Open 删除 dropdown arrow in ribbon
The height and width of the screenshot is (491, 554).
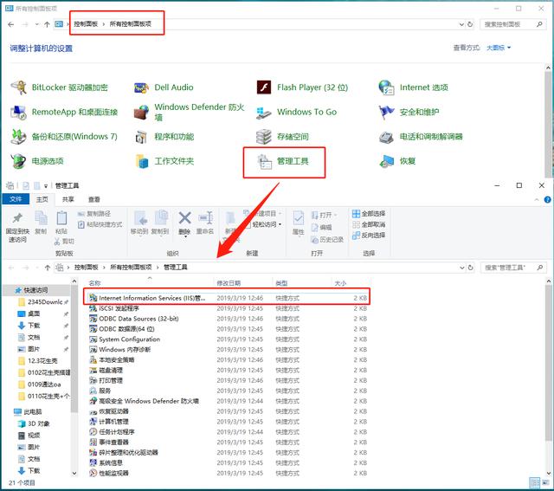tap(184, 236)
